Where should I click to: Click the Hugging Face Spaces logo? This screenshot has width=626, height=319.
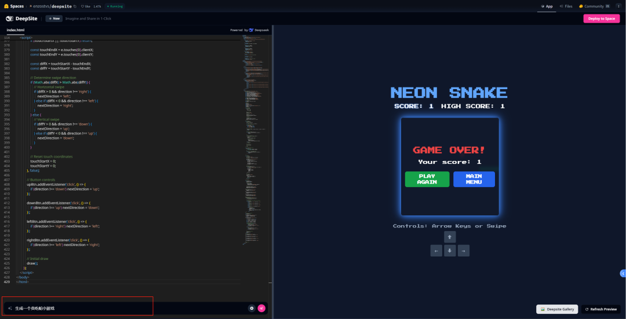tap(14, 6)
